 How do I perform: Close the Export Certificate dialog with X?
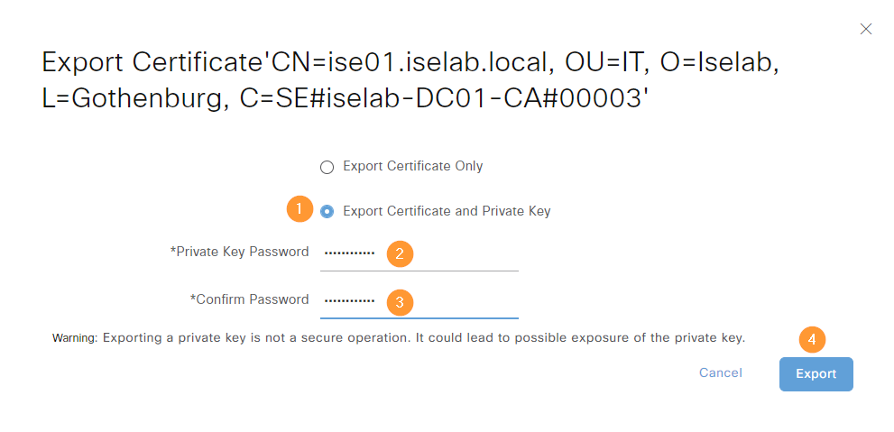[865, 29]
